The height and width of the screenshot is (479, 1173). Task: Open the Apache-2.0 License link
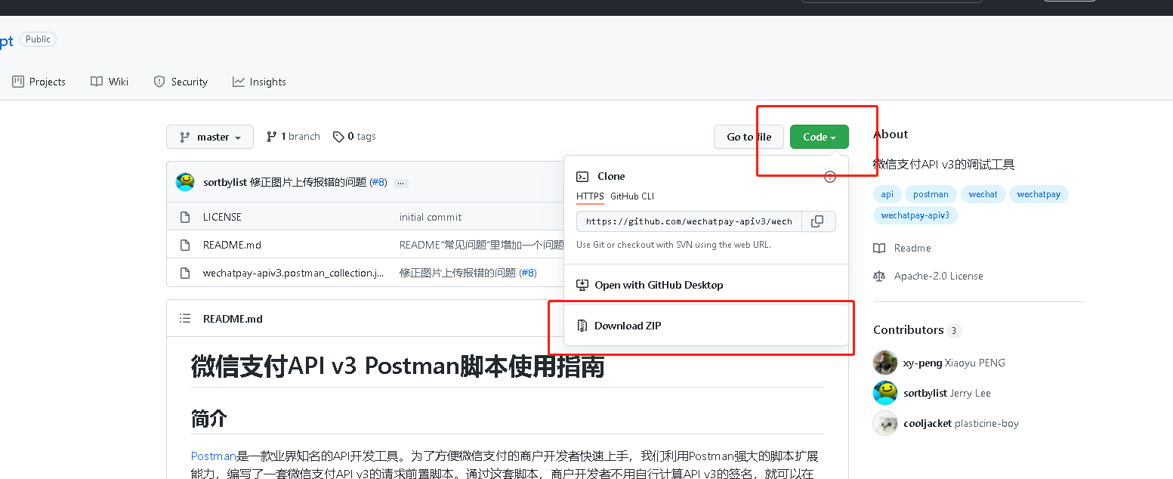tap(928, 276)
